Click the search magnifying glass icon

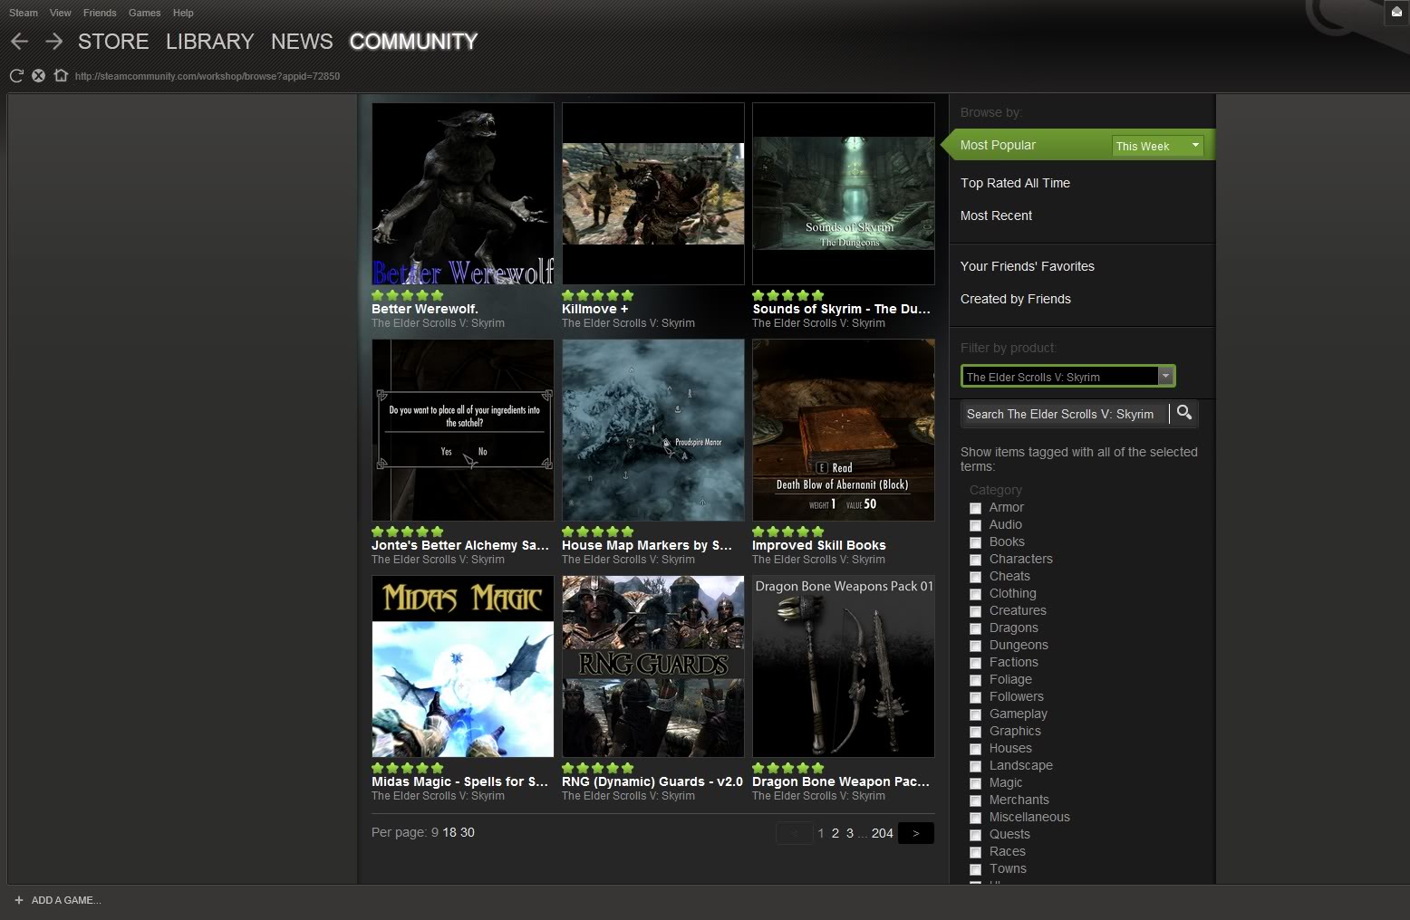(x=1184, y=414)
